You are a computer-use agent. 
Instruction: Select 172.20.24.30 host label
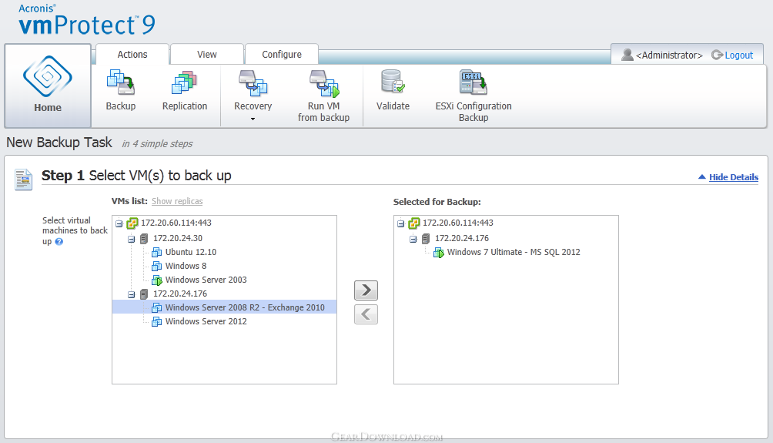(x=178, y=238)
